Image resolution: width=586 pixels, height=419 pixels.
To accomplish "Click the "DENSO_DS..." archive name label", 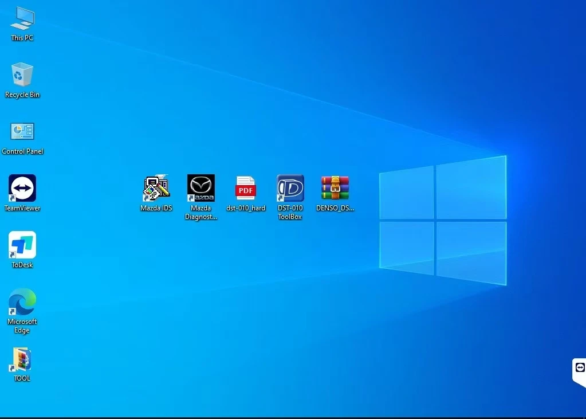I will tap(335, 208).
